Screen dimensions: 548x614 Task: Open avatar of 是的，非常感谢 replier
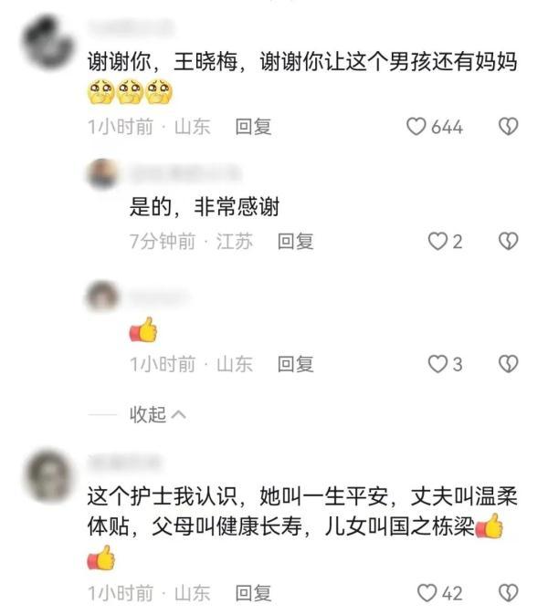[102, 174]
